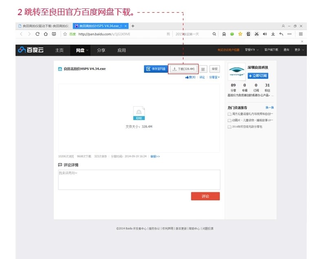
Task: Click the EXE file type icon
Action: (139, 113)
